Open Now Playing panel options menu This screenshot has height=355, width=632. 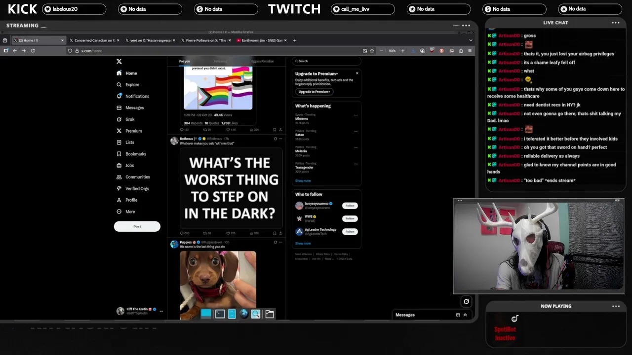[x=616, y=306]
